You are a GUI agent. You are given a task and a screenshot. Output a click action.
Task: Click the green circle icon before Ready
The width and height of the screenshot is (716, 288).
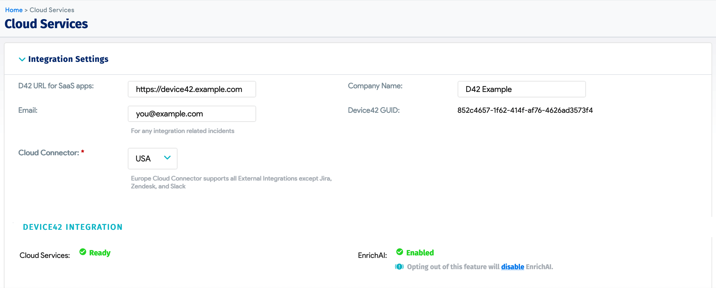(x=83, y=252)
